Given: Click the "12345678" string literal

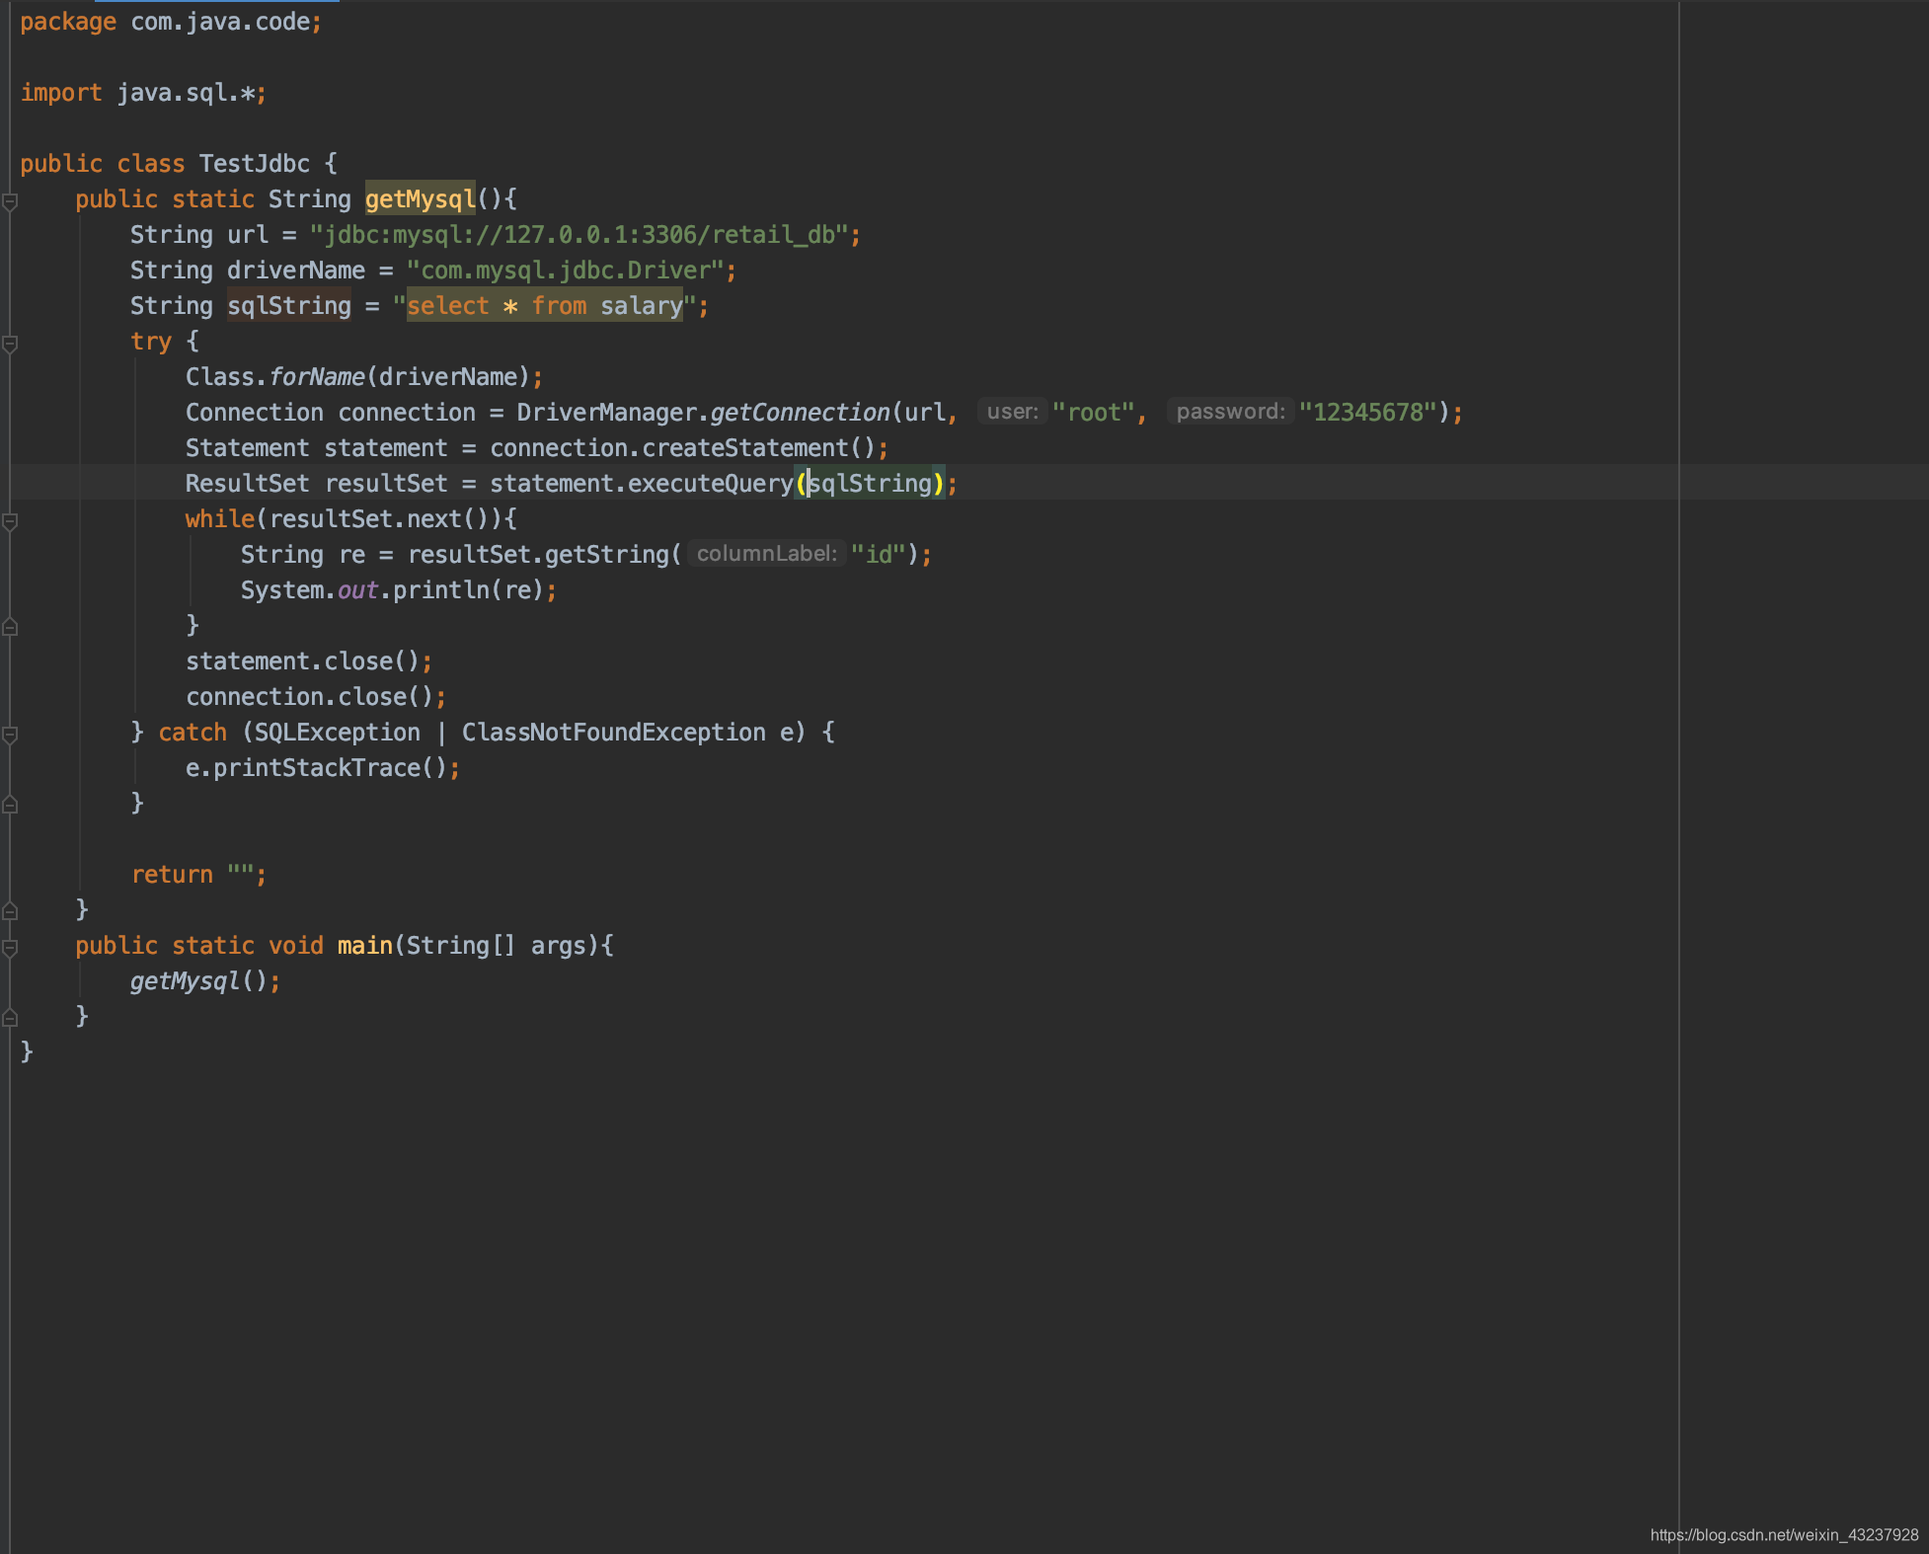Looking at the screenshot, I should click(x=1367, y=413).
